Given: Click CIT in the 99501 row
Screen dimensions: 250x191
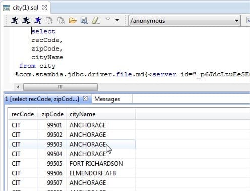Looking at the screenshot, I should click(16, 125).
